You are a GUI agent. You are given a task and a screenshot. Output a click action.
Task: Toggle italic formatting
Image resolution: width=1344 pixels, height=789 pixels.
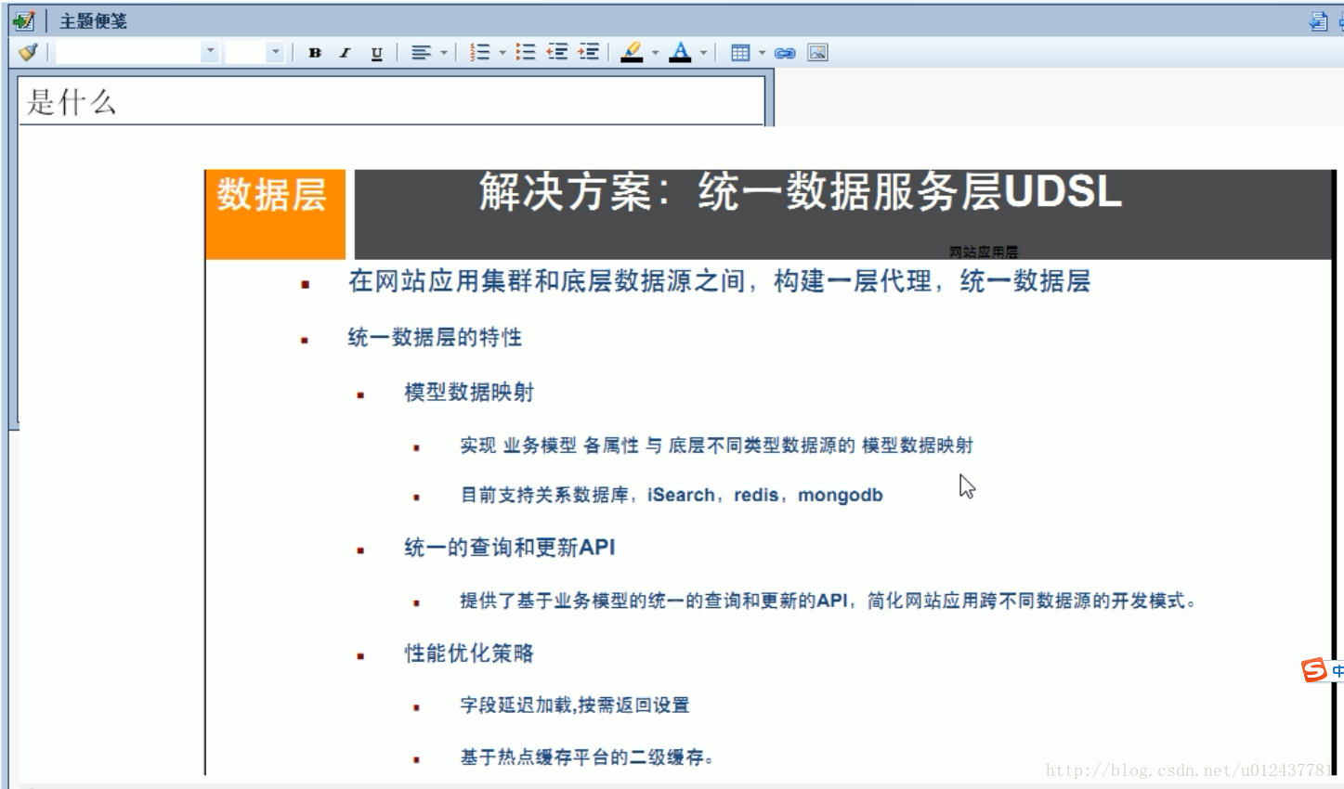point(345,53)
